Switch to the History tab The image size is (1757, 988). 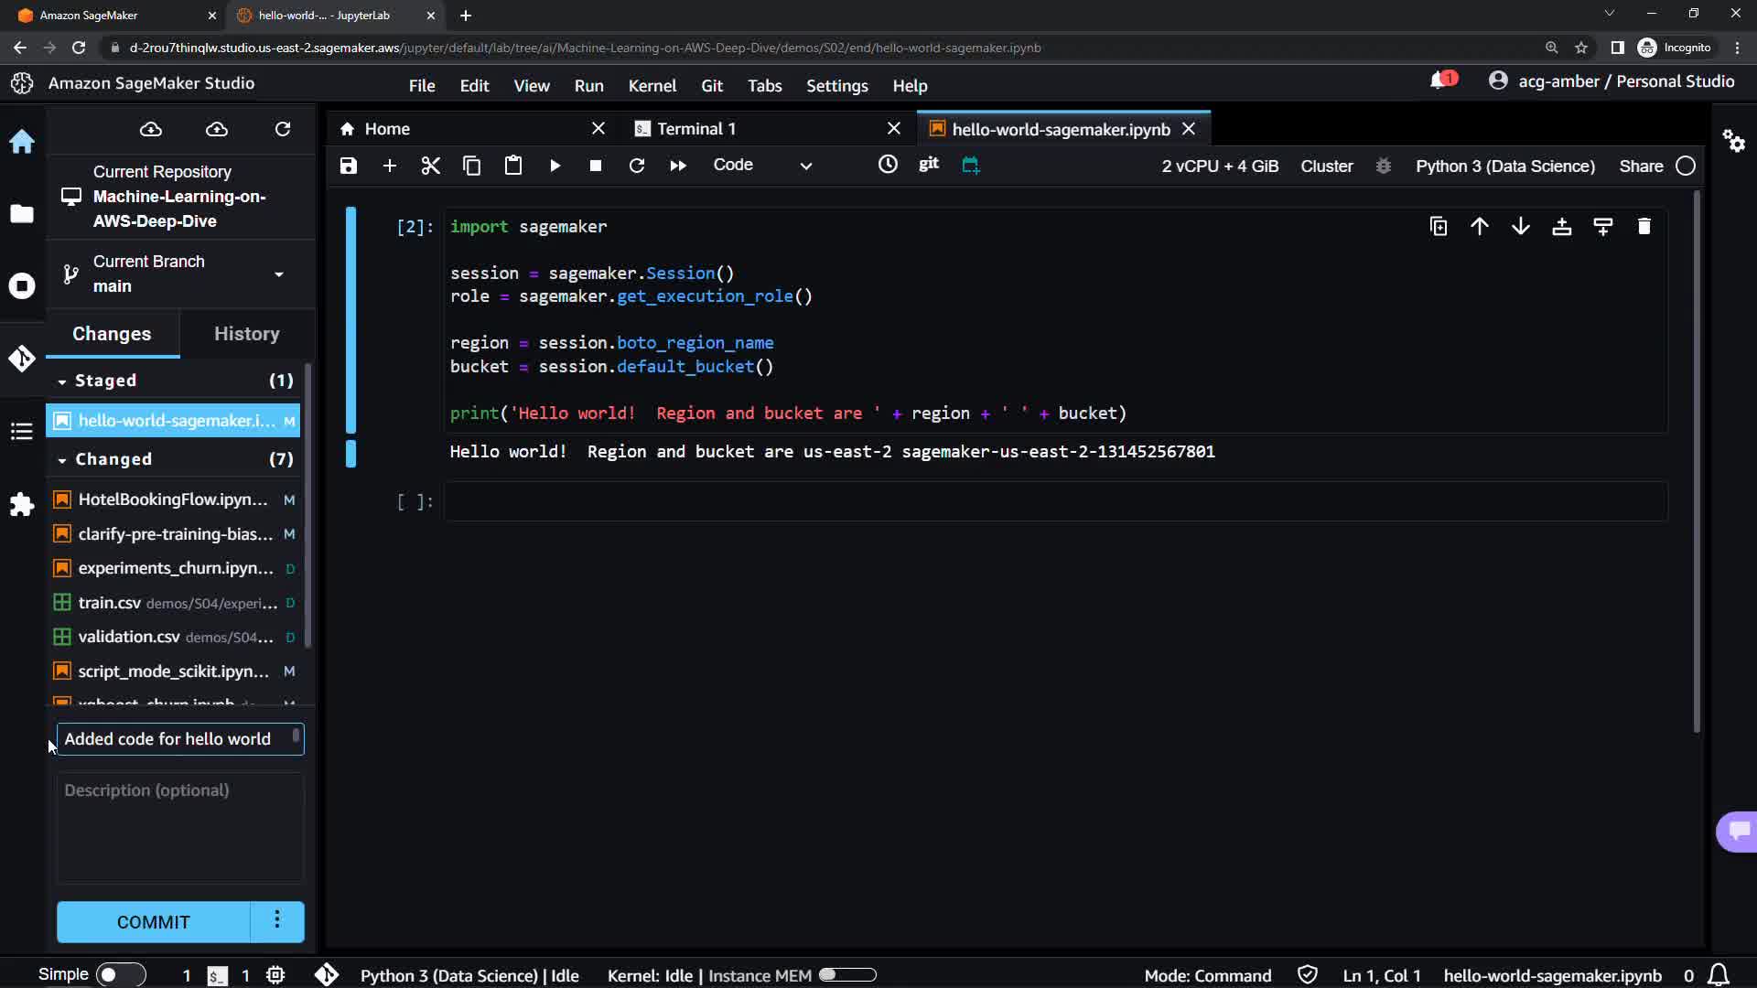tap(246, 334)
